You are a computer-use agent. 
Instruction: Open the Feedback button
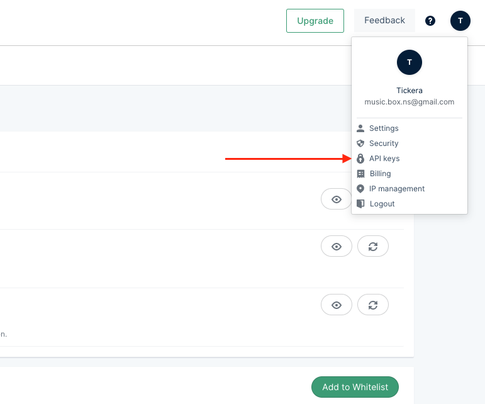coord(384,21)
